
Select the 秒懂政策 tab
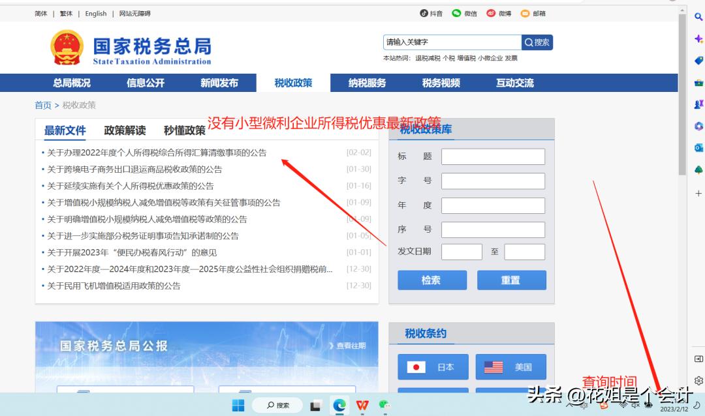click(x=185, y=130)
